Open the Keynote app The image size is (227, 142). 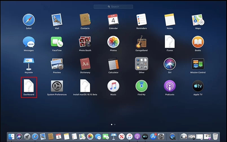tap(28, 64)
